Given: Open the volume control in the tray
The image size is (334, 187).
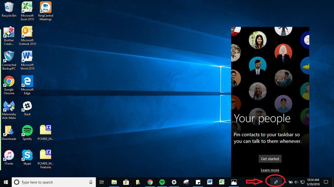Looking at the screenshot, I should point(296,182).
